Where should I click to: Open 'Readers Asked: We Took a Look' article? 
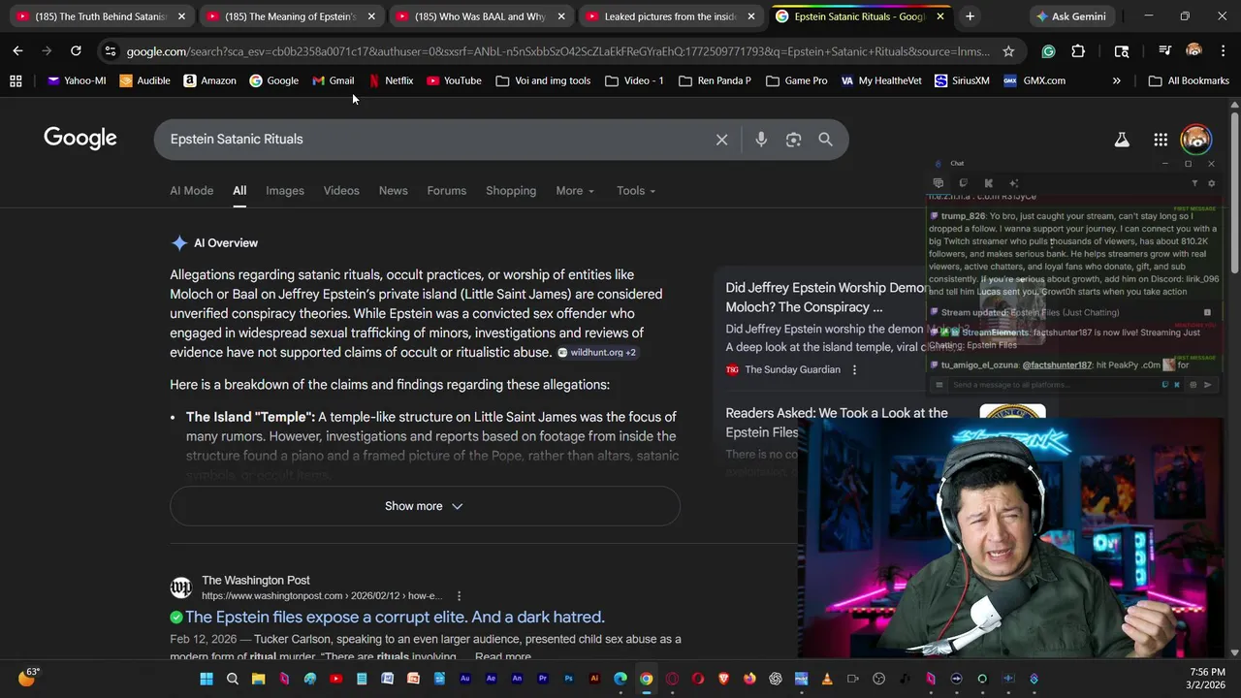click(x=837, y=423)
